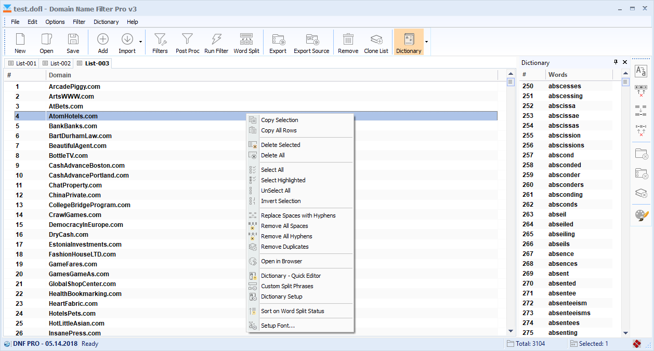
Task: Click the second sidebar folder with x icon
Action: (x=641, y=173)
